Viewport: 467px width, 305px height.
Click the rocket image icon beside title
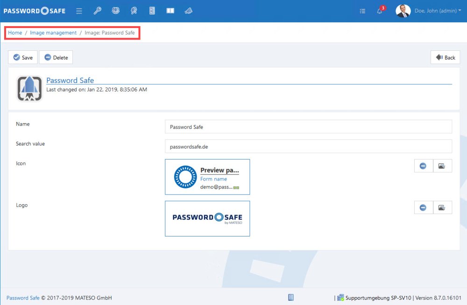click(29, 89)
